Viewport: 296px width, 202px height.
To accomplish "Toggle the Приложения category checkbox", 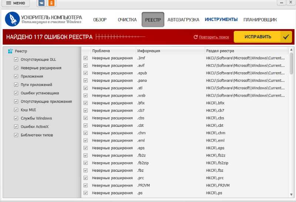I will click(x=16, y=76).
